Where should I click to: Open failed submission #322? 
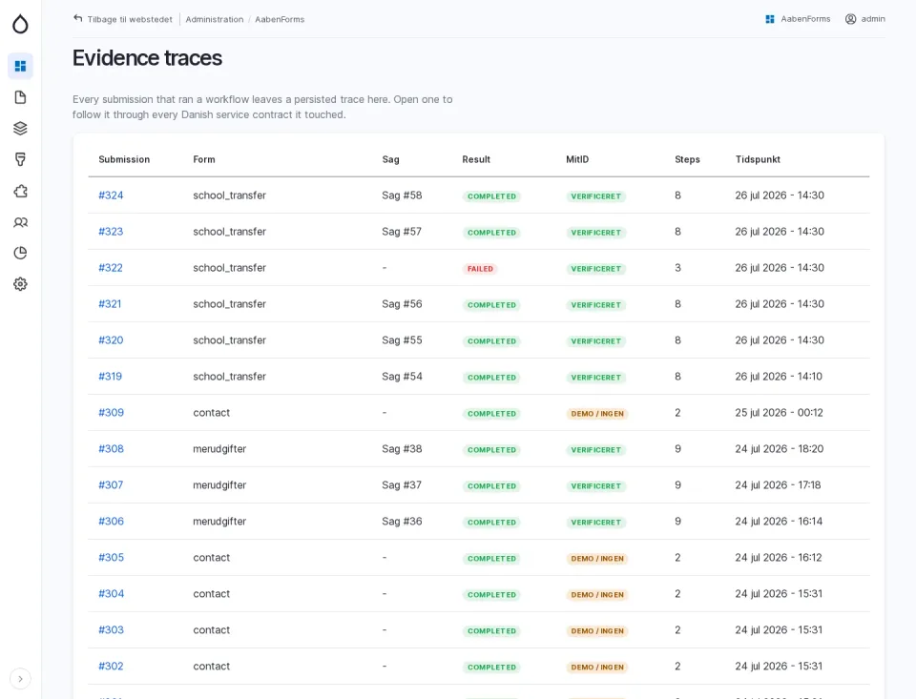click(x=111, y=267)
